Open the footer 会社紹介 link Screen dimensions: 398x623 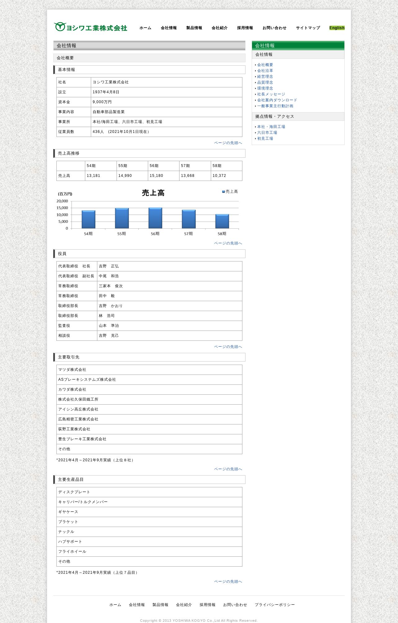184,605
